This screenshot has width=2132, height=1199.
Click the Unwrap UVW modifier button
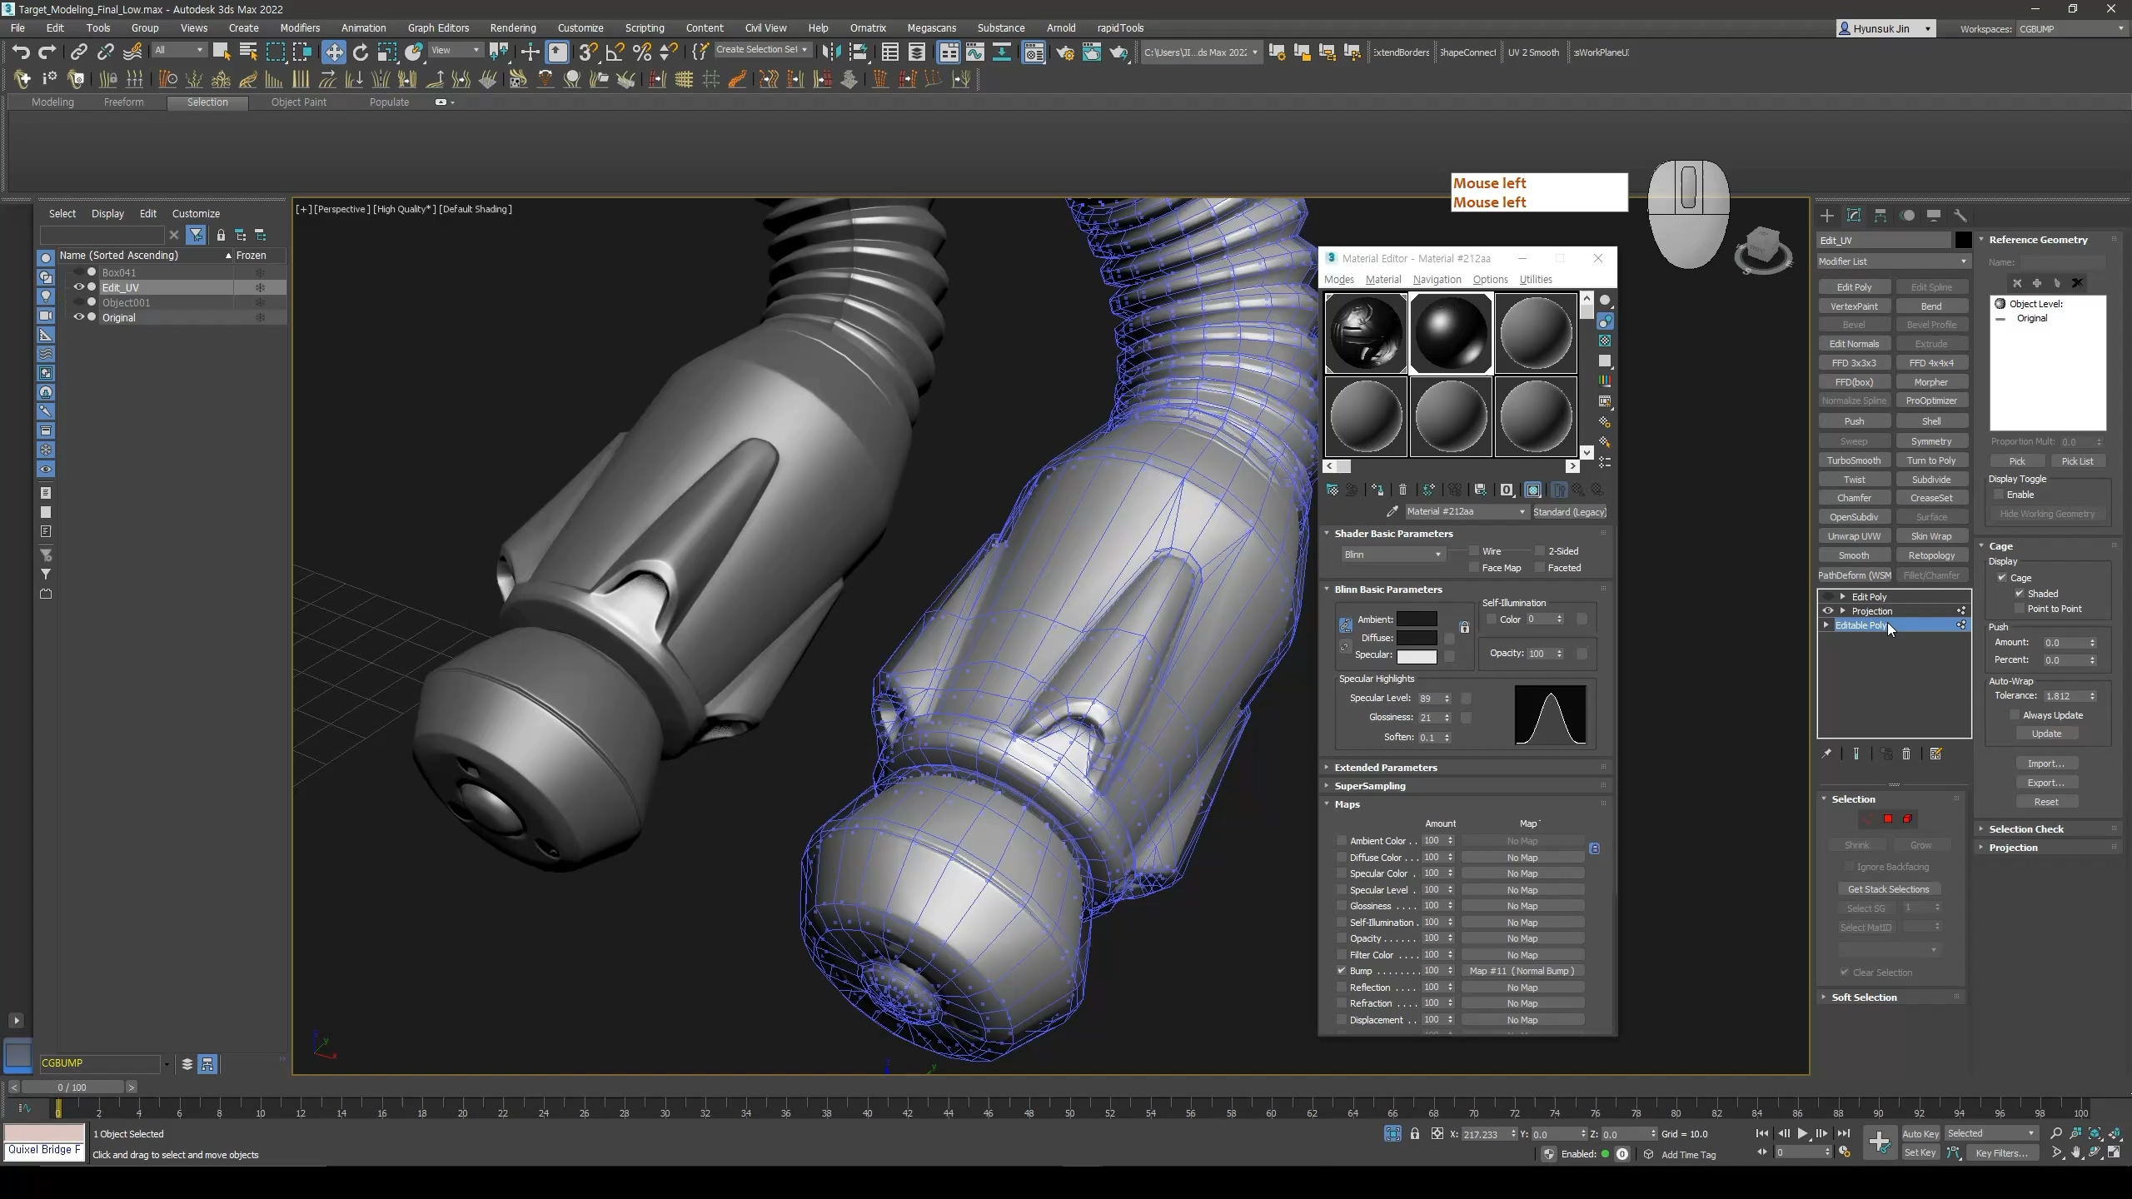tap(1854, 536)
